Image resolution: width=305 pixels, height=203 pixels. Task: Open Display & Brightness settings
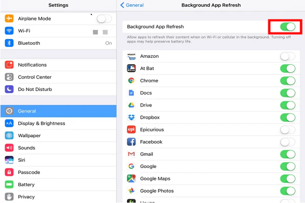[58, 123]
